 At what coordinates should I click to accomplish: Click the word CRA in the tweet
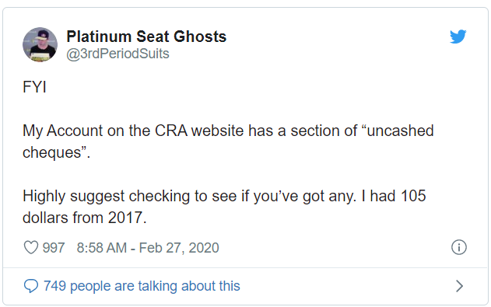coord(171,131)
